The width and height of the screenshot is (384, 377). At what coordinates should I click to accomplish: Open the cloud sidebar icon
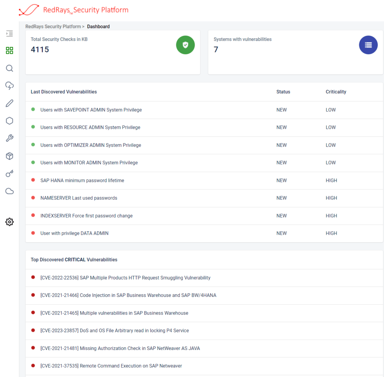coord(9,191)
